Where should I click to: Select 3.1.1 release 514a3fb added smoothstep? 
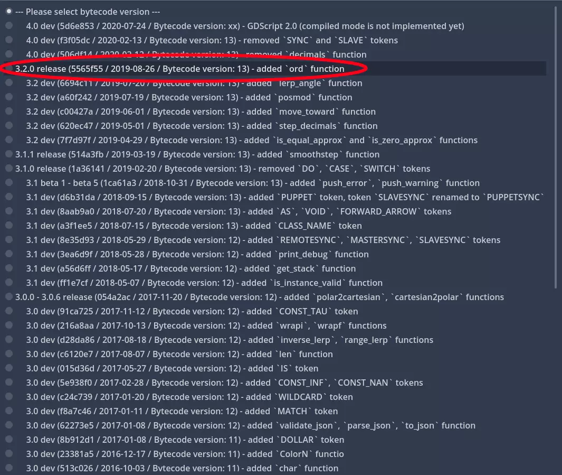[x=275, y=154]
